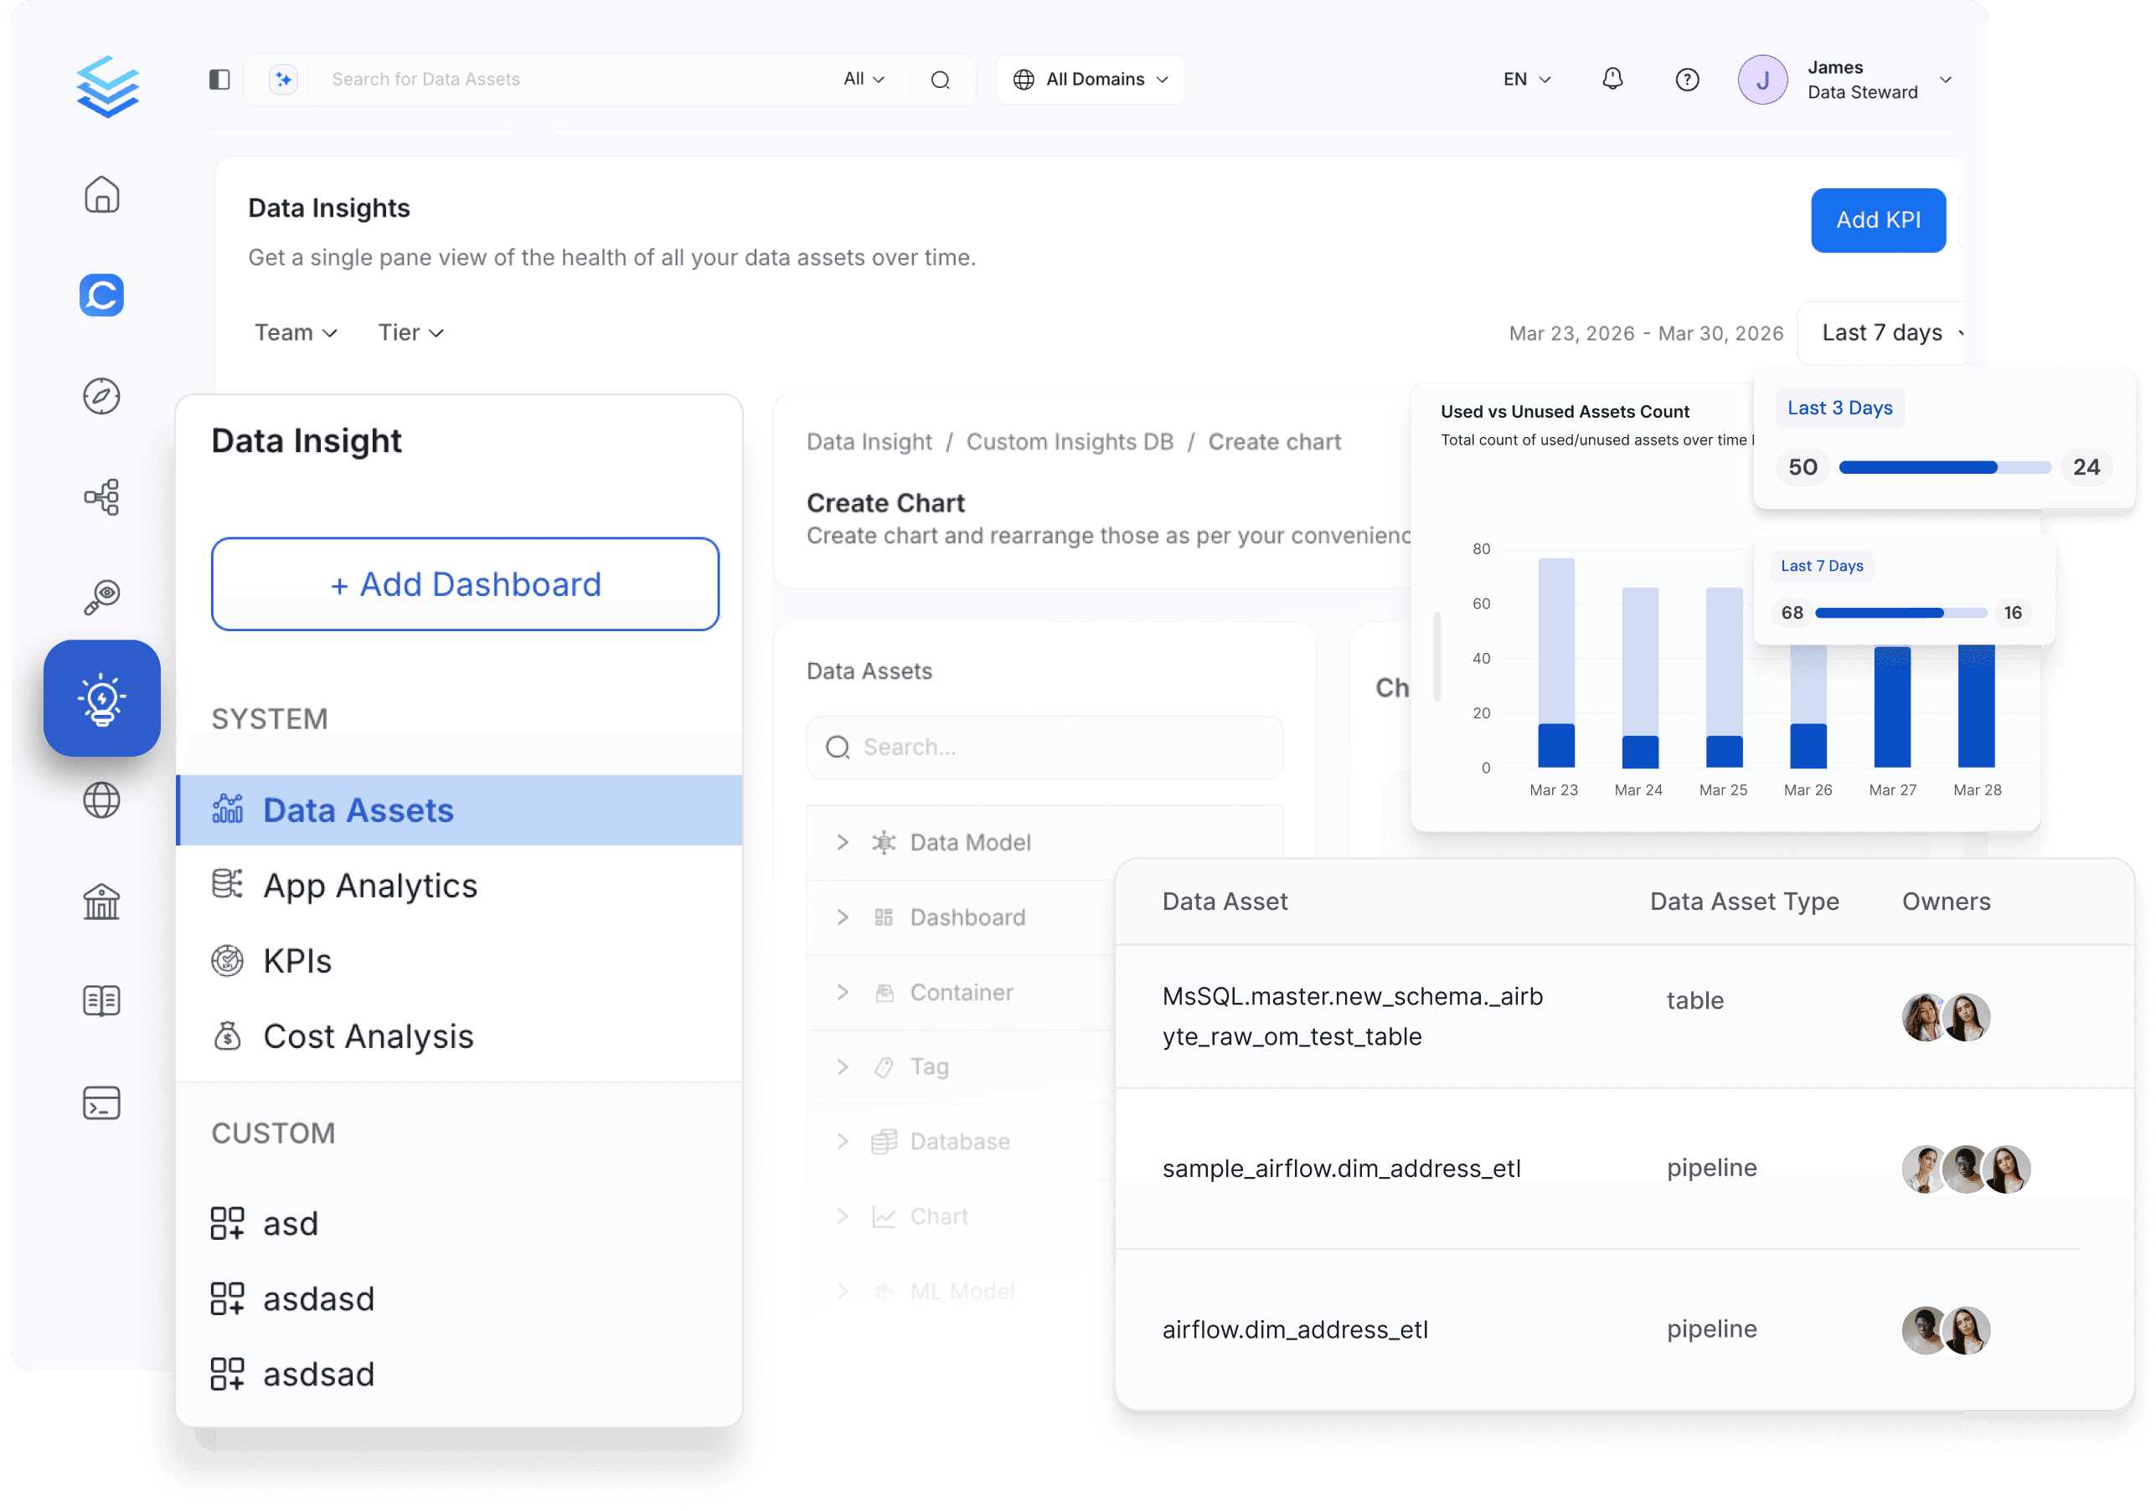Viewport: 2156px width, 1511px height.
Task: Click the Data Assets Search field
Action: tap(1044, 747)
